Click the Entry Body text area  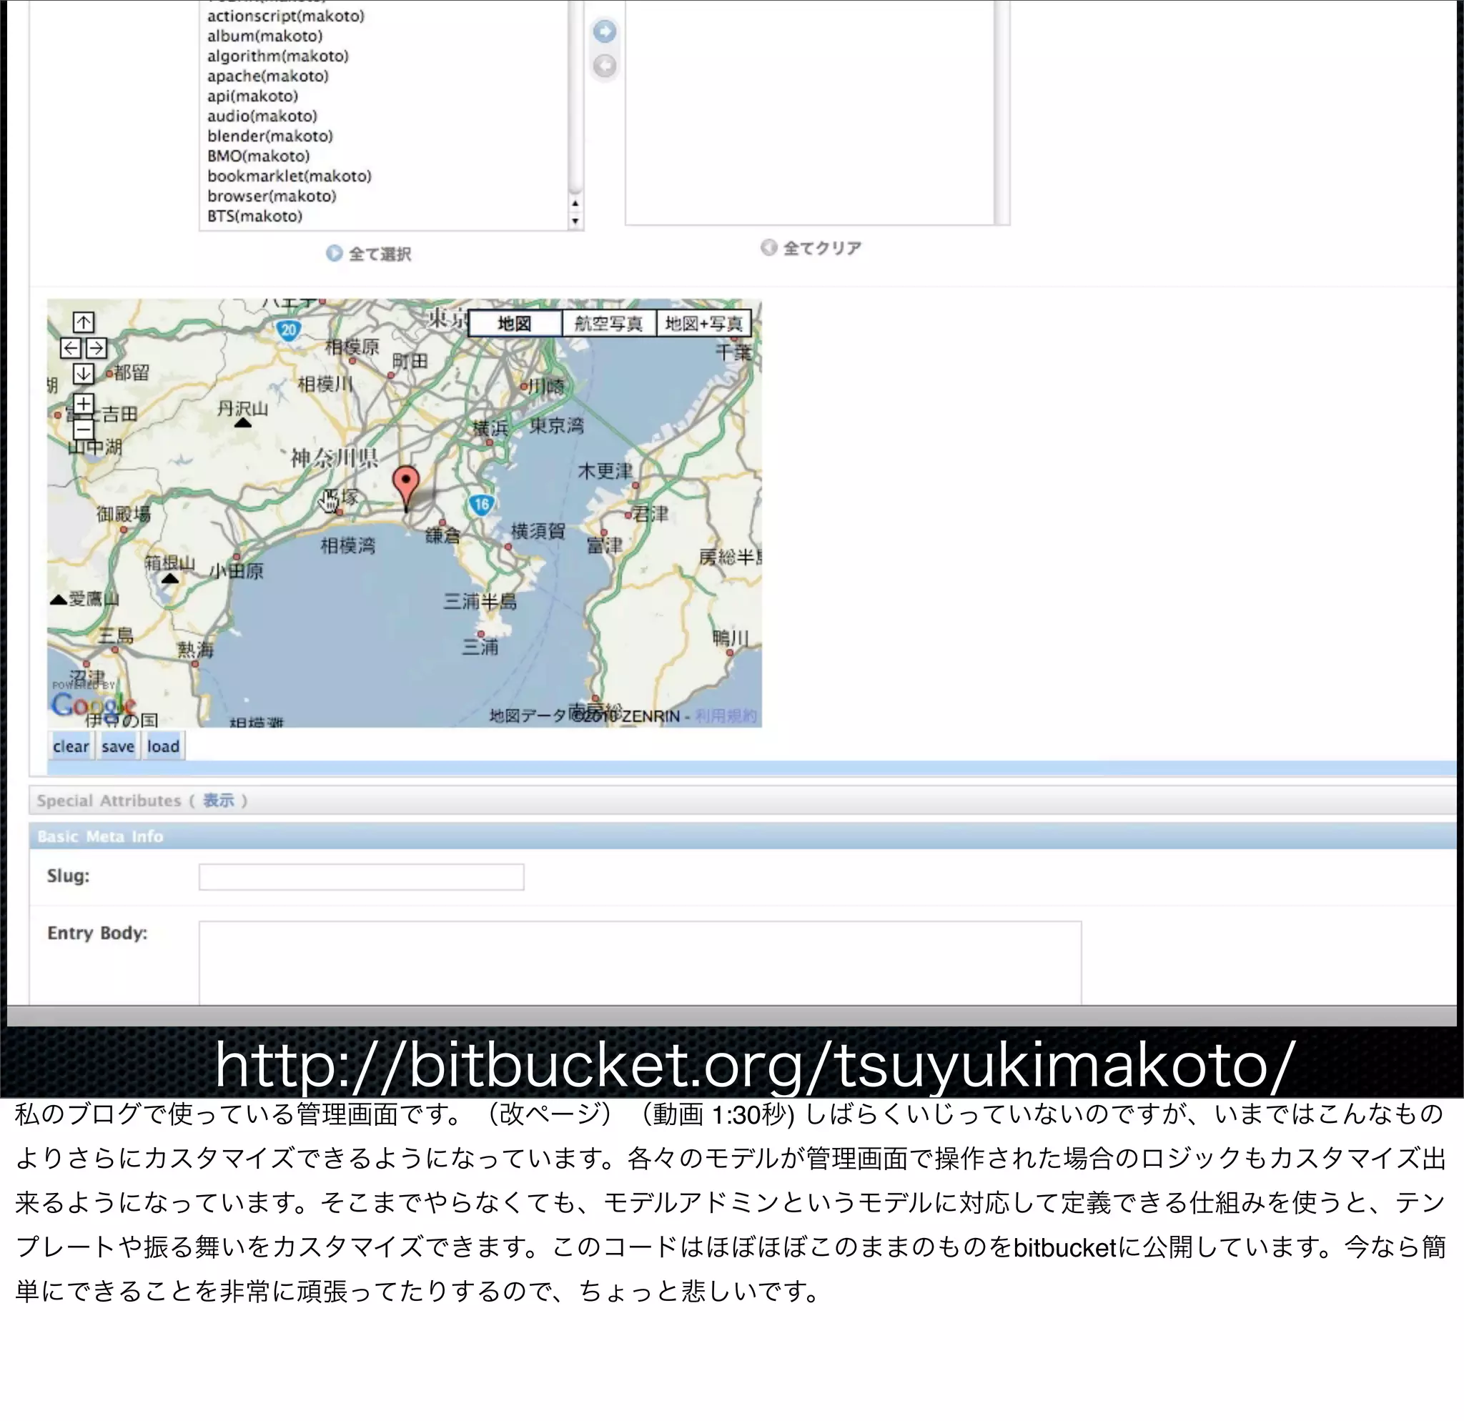pyautogui.click(x=640, y=963)
